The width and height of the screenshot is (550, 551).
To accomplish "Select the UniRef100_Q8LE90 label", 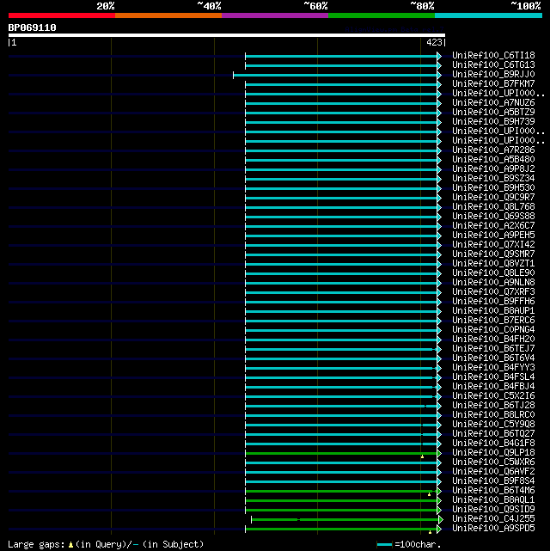I will pos(493,273).
